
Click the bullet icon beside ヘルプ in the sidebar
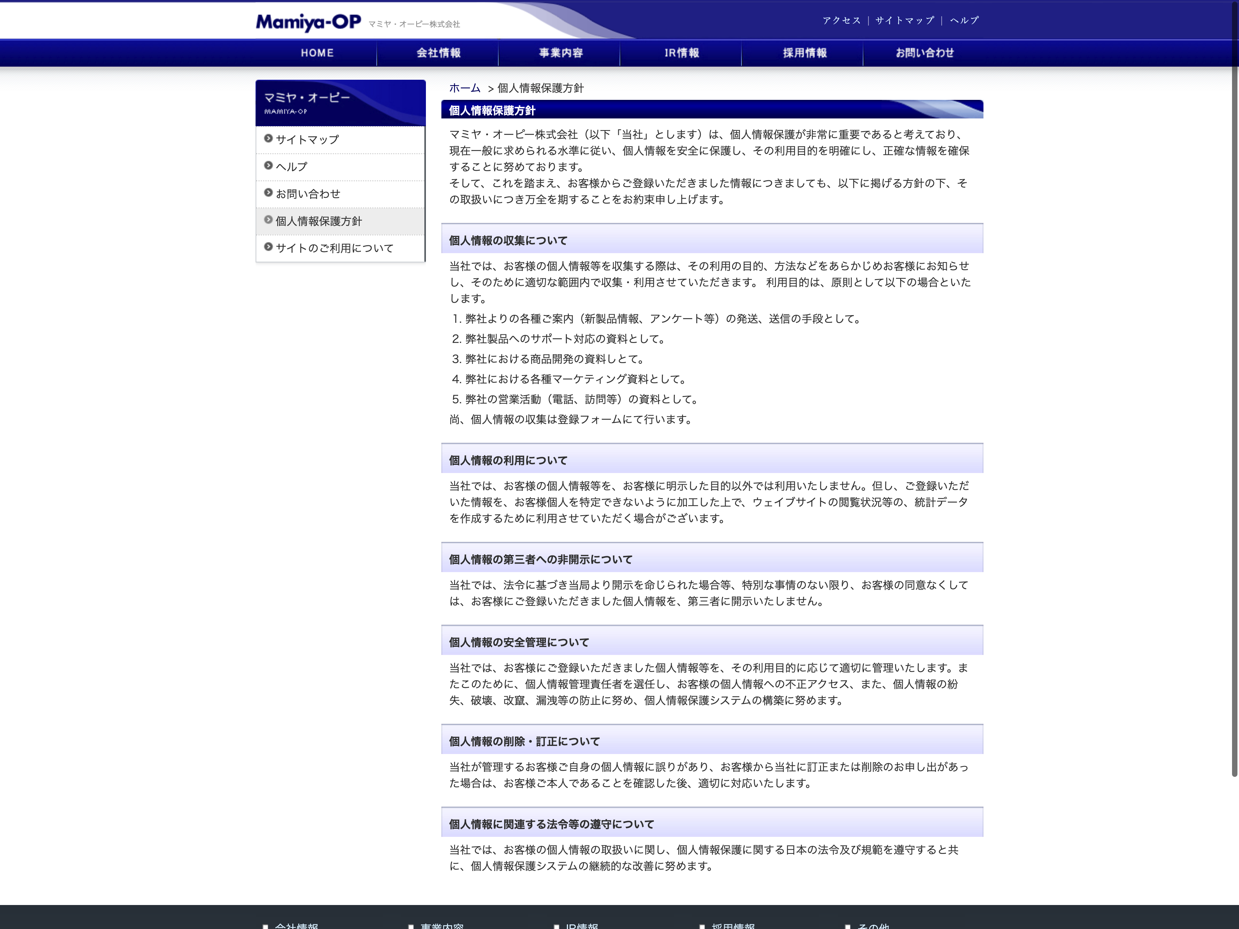pyautogui.click(x=268, y=166)
